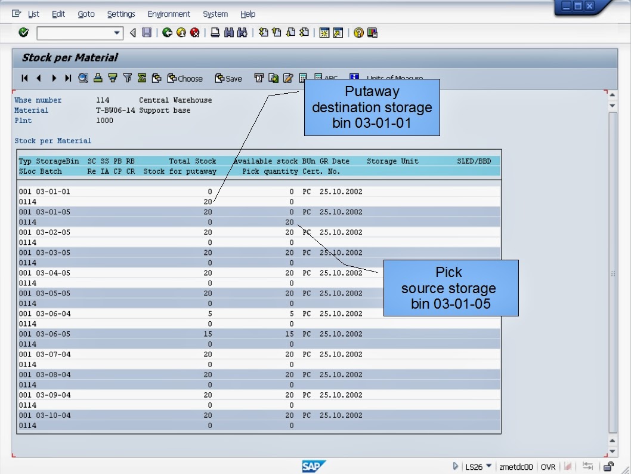
Task: Click the Total (sum) icon
Action: pos(141,78)
